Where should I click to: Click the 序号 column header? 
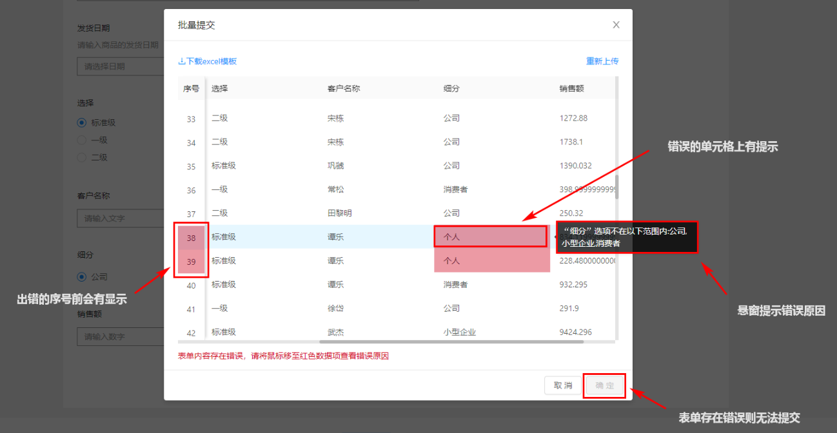(x=191, y=89)
